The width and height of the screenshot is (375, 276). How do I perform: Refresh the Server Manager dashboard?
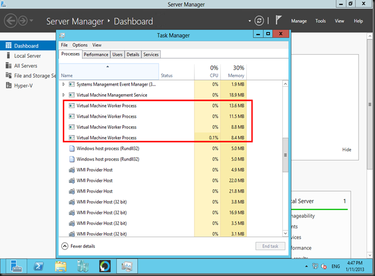(x=259, y=21)
